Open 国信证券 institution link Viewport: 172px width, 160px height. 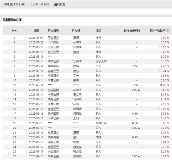pyautogui.click(x=53, y=61)
